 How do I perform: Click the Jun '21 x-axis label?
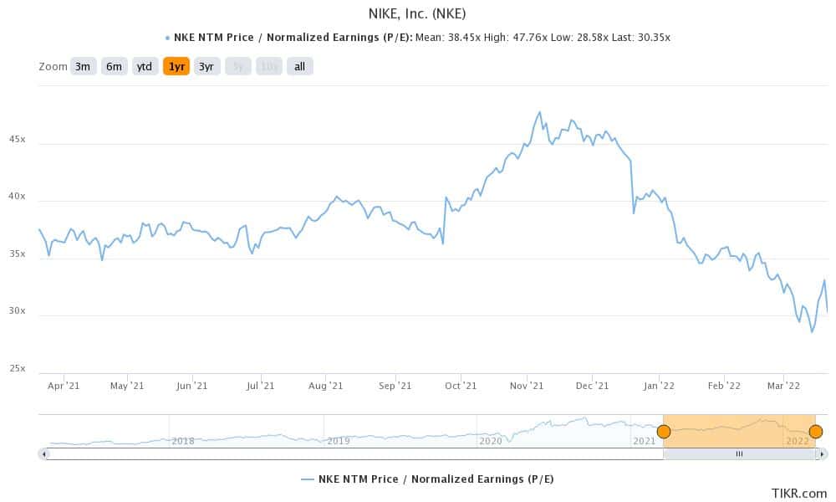pyautogui.click(x=192, y=386)
